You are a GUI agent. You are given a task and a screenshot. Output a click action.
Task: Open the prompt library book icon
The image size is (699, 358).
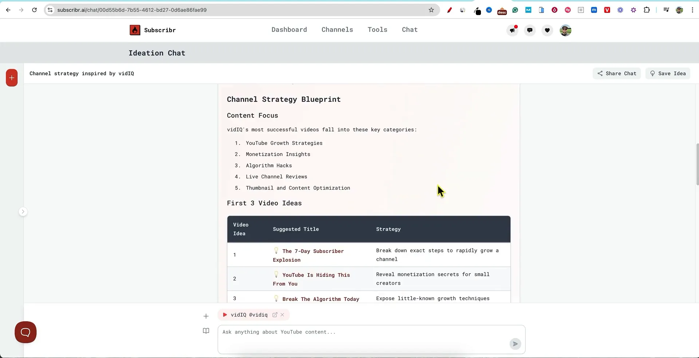click(x=206, y=331)
